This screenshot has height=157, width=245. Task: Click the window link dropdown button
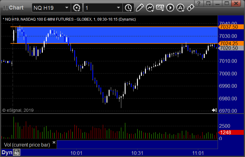[x=208, y=3]
